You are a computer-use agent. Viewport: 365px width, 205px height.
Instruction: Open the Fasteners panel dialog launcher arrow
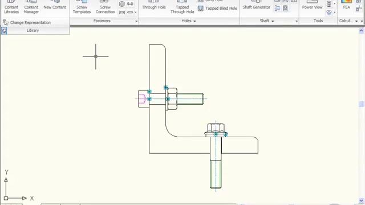(136, 21)
